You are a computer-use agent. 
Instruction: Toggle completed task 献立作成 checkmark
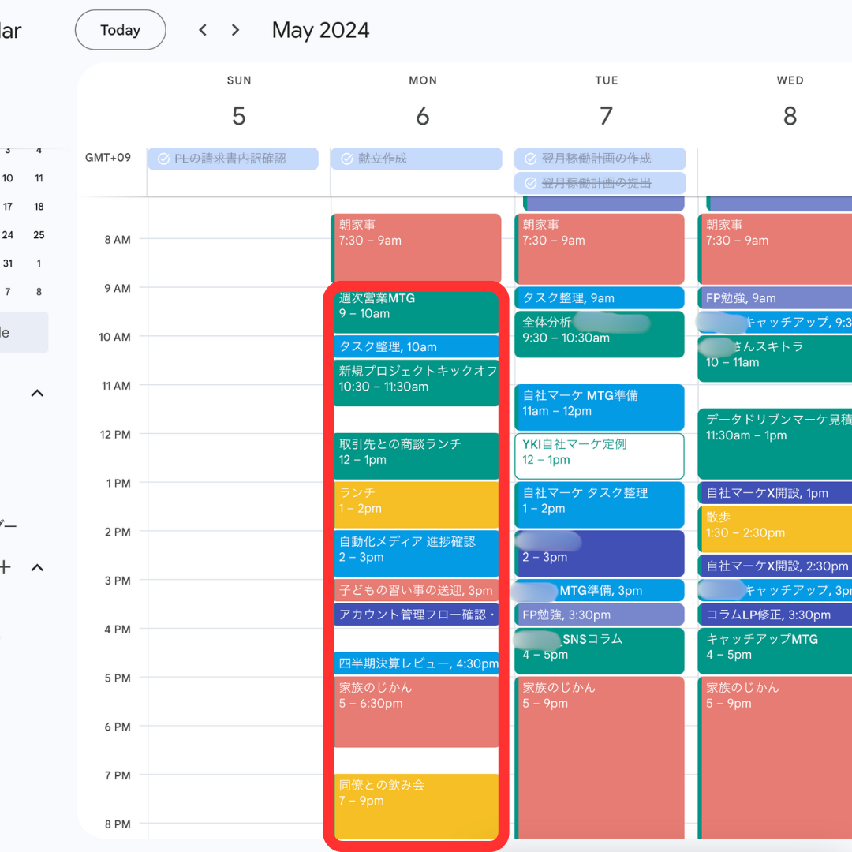click(346, 159)
